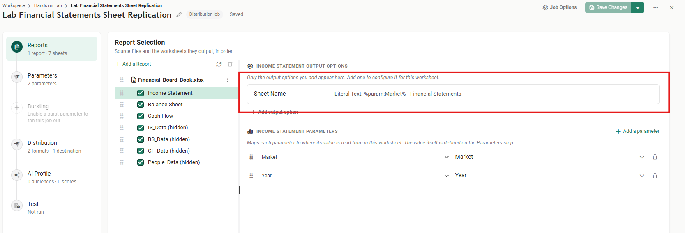Click the Test step icon
The height and width of the screenshot is (233, 685).
(17, 206)
